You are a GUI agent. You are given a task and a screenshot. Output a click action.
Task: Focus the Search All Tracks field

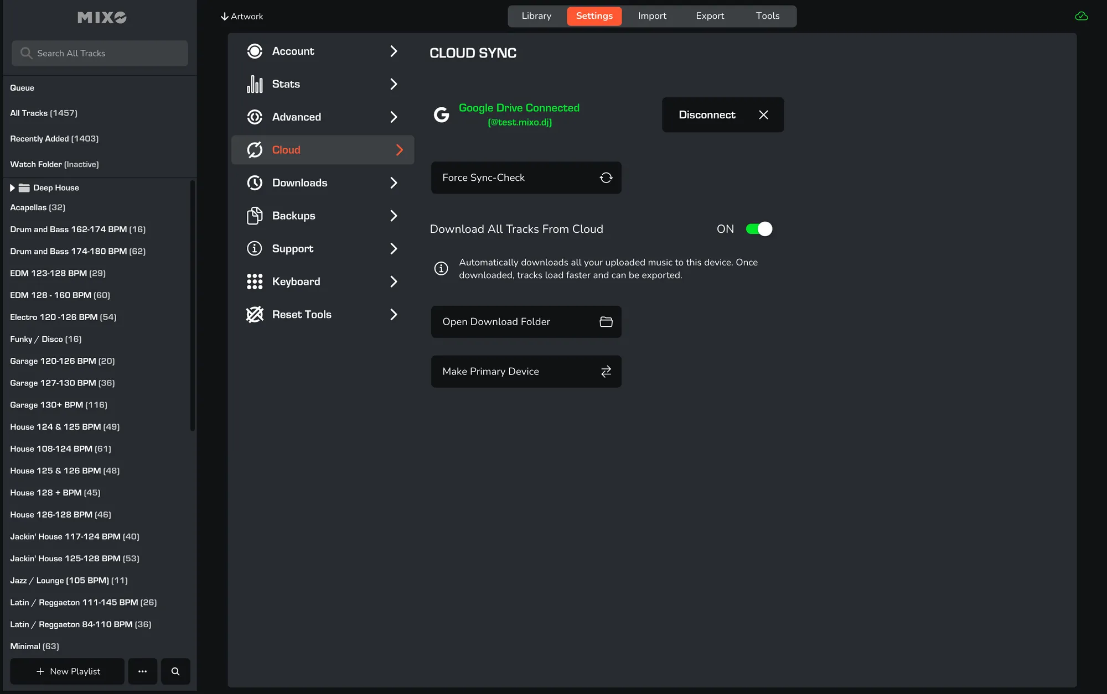tap(100, 53)
